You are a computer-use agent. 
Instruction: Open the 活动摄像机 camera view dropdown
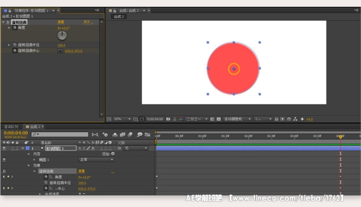(x=237, y=119)
